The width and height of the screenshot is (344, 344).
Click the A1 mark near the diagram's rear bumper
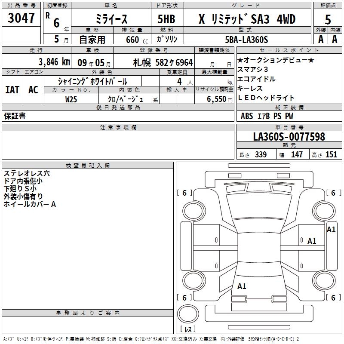pyautogui.click(x=242, y=286)
